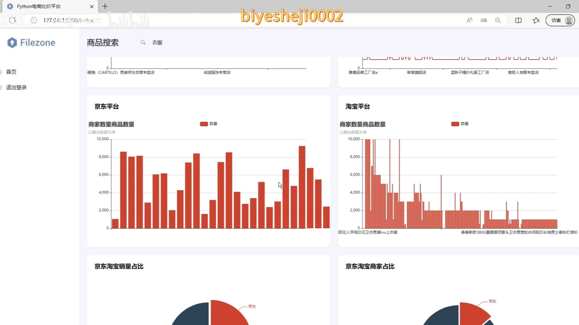
Task: Toggle the 京东 legend on 销量占比 pie
Action: [x=252, y=306]
